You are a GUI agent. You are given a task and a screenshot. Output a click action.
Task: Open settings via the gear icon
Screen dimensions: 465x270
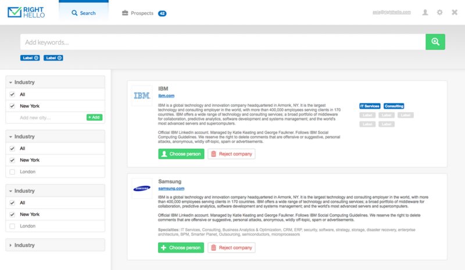click(439, 12)
